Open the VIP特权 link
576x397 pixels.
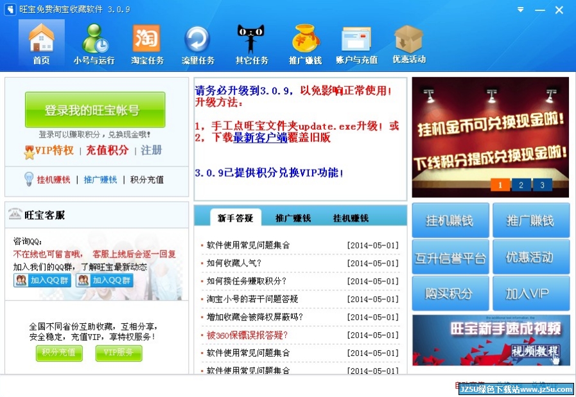tap(54, 150)
